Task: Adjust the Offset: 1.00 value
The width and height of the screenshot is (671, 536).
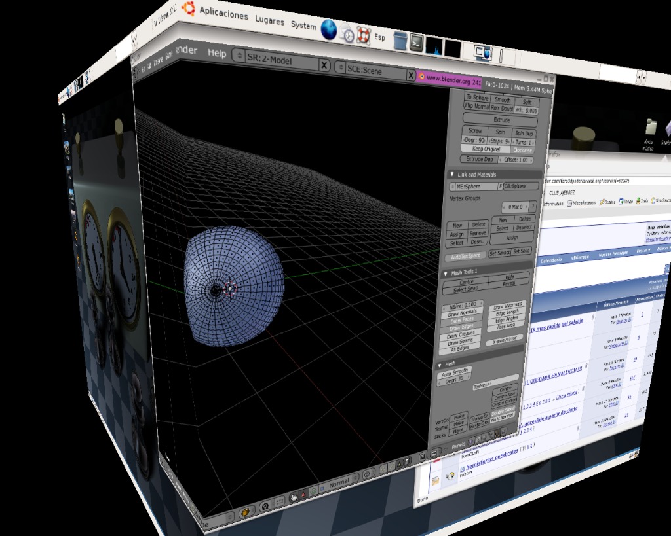Action: click(x=516, y=160)
